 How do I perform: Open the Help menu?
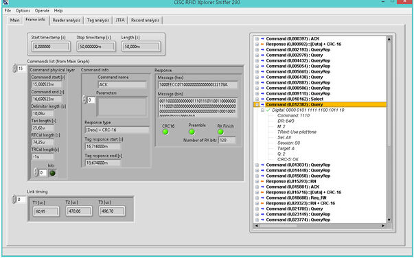58,10
